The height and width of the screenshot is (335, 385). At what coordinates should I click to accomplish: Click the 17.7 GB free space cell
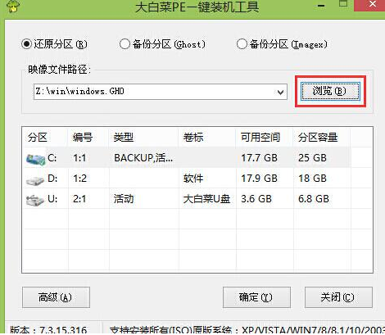259,158
